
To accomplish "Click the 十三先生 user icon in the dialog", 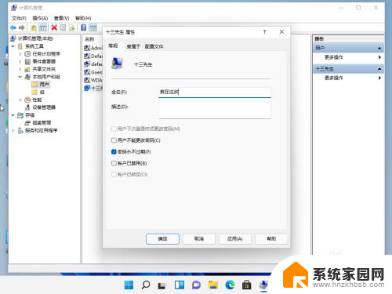I will coord(117,64).
